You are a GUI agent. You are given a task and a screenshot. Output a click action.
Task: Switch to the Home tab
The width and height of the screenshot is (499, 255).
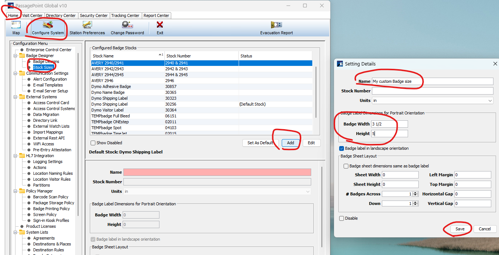coord(13,15)
